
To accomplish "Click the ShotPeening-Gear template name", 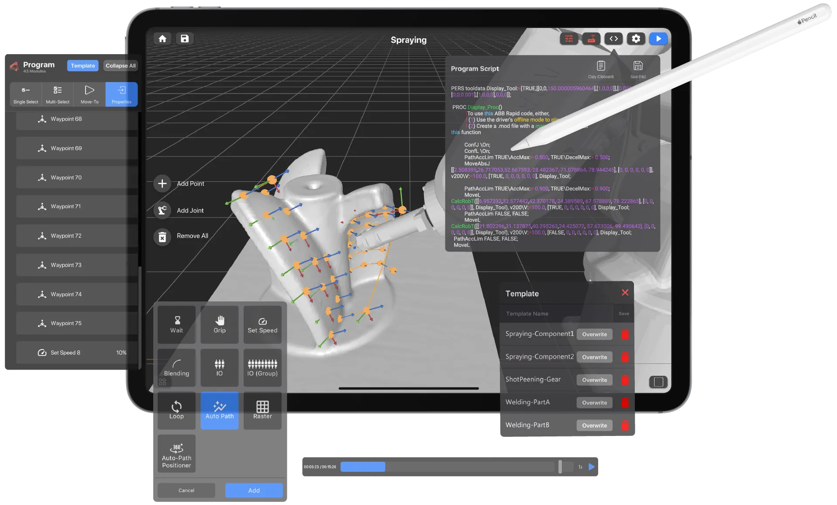I will pos(533,380).
